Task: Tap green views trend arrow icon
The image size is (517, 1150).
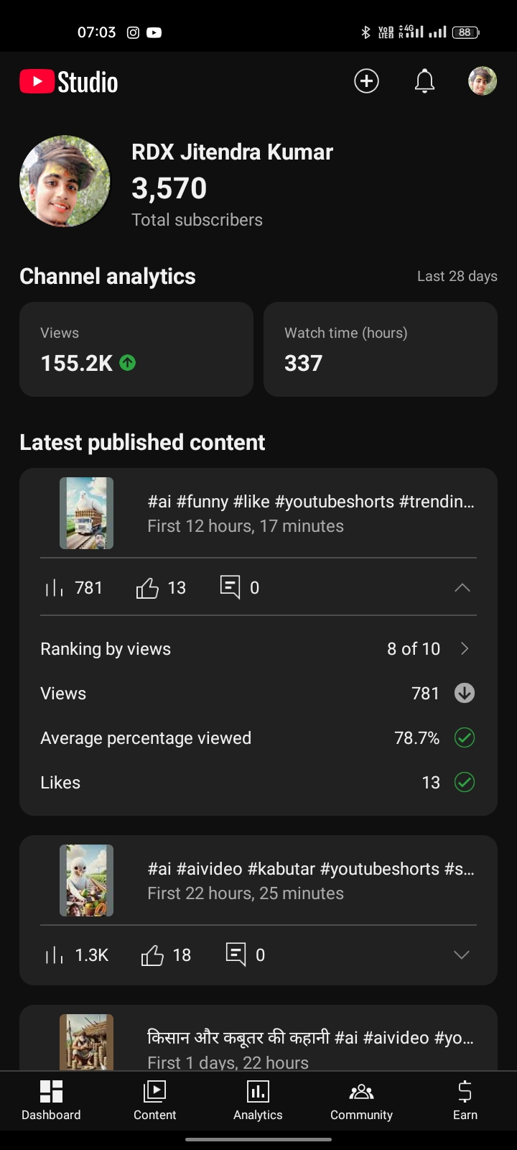Action: (128, 363)
